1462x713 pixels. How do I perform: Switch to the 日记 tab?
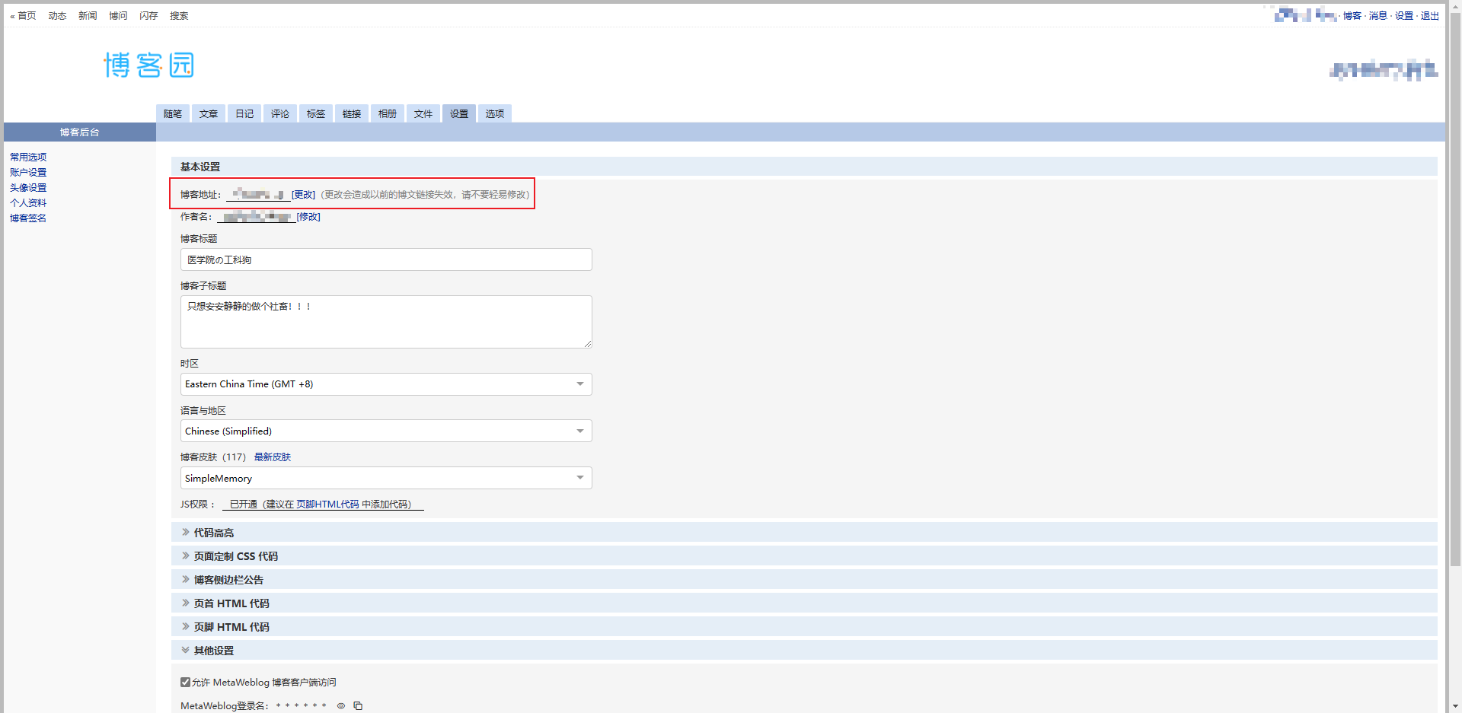[244, 114]
